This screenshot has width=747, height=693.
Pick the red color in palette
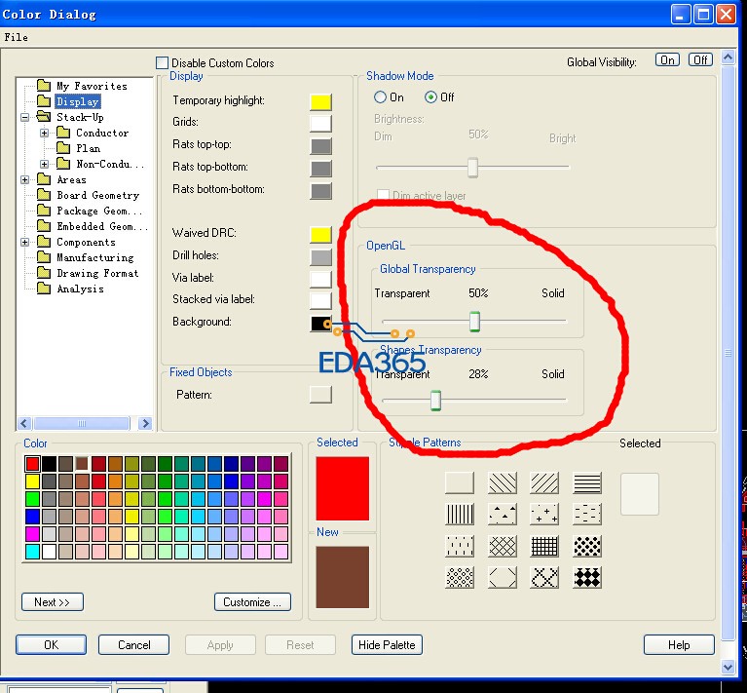[x=32, y=463]
